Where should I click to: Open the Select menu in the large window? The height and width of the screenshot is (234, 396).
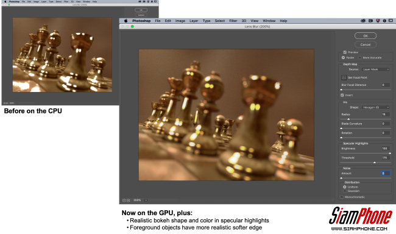(220, 21)
